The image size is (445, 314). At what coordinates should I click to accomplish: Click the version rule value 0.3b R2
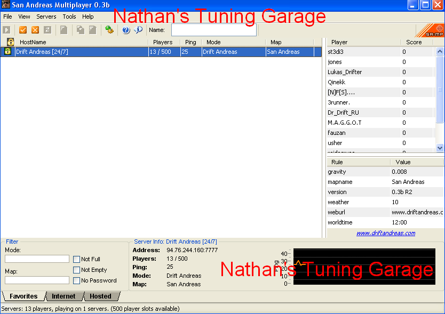tap(402, 192)
